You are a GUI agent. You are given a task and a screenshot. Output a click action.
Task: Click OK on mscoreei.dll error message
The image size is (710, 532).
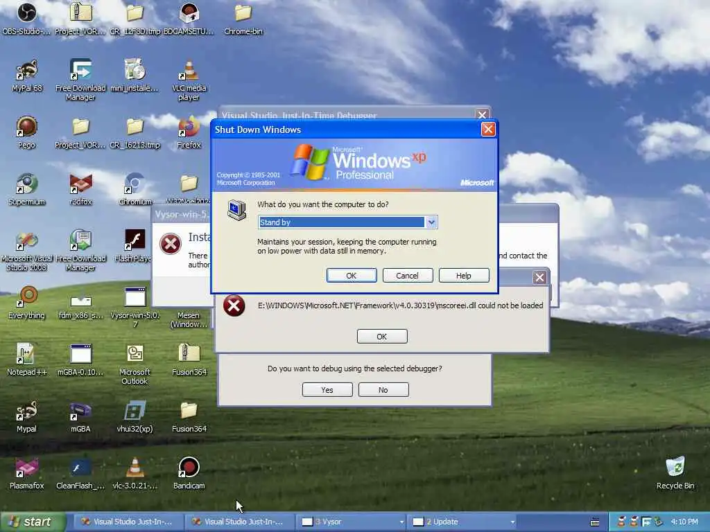pyautogui.click(x=382, y=337)
